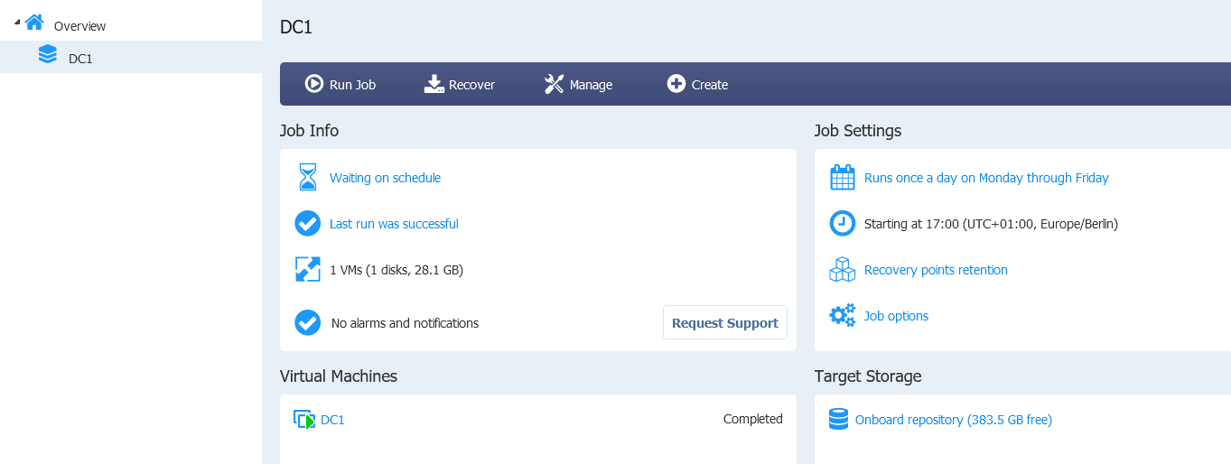Open Last run was successful link
The width and height of the screenshot is (1231, 464).
(x=394, y=224)
